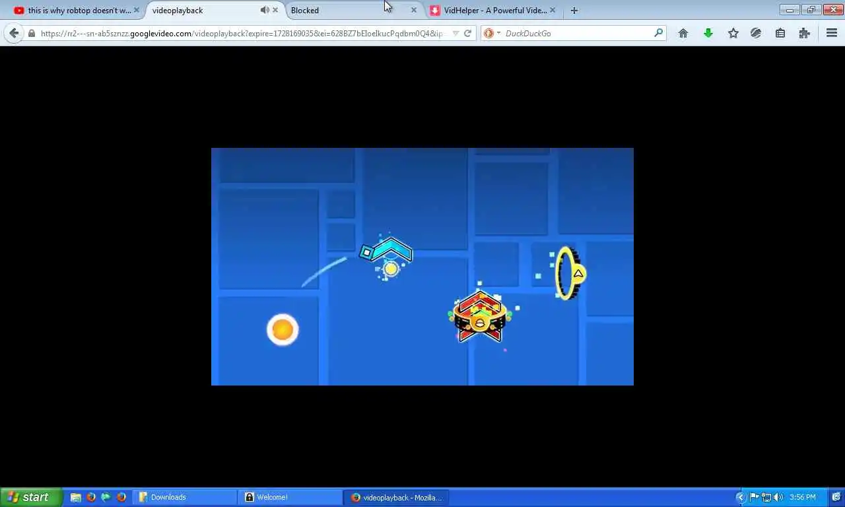Viewport: 845px width, 507px height.
Task: Click the search magnifier icon
Action: pos(658,33)
